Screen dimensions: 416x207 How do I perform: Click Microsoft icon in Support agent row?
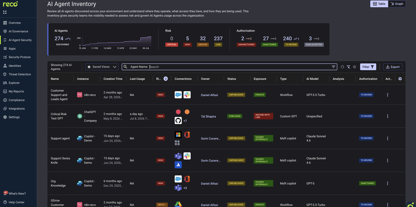coord(178,134)
